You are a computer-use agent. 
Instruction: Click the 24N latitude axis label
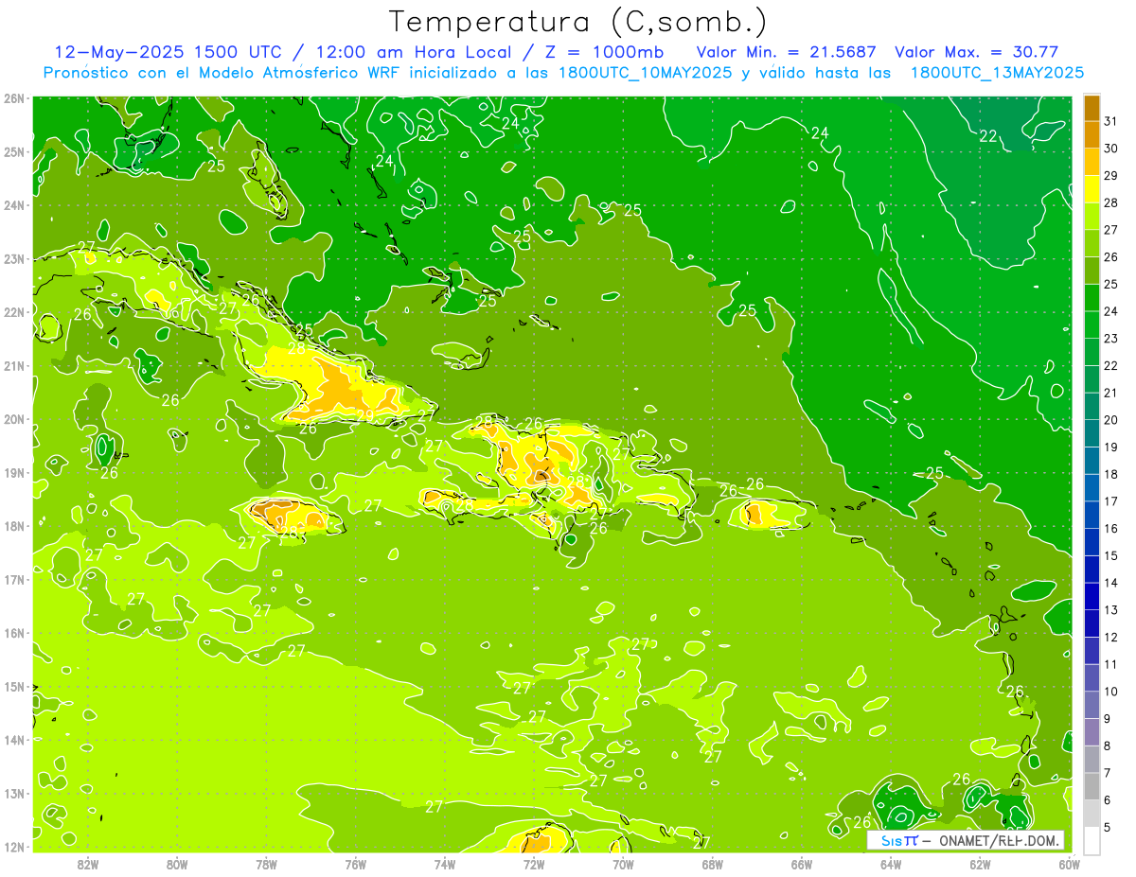pos(15,205)
